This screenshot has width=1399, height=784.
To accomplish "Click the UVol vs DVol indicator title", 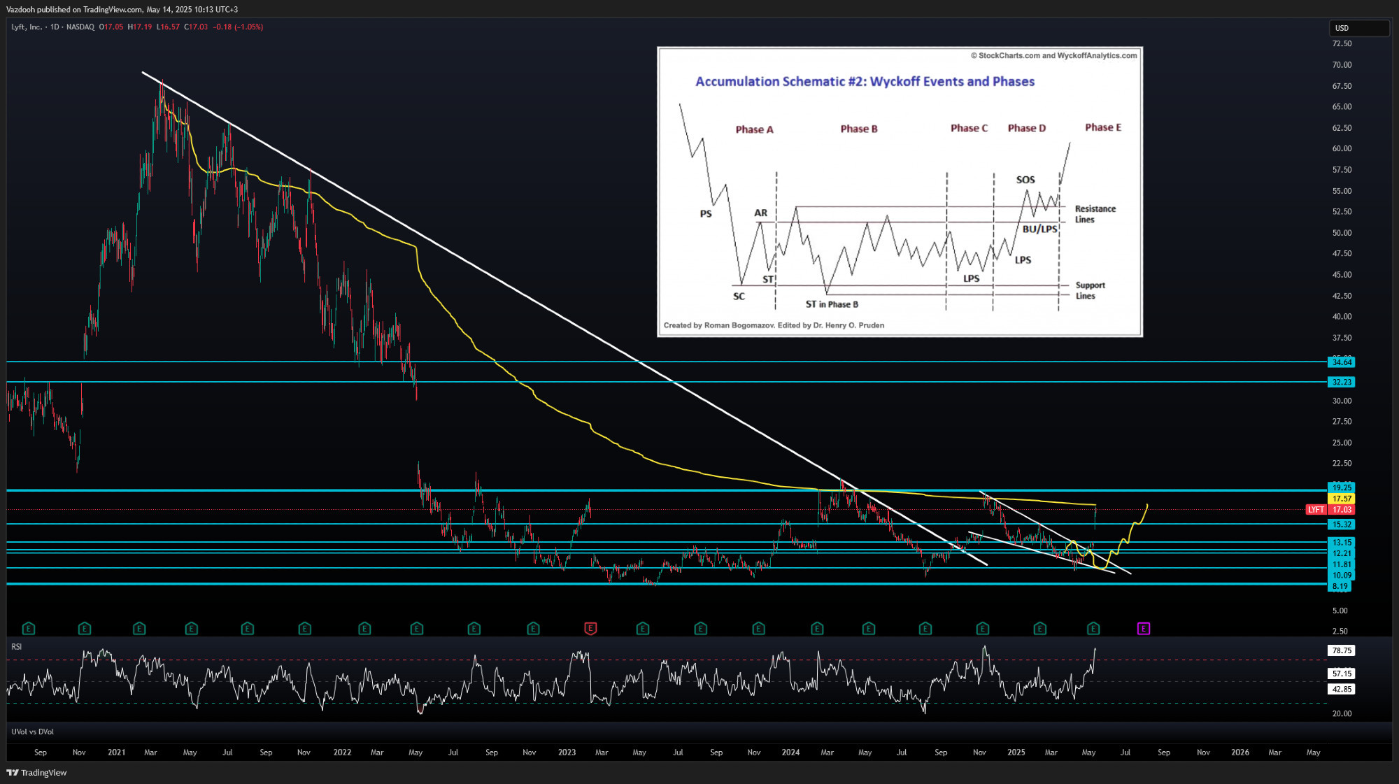I will (x=32, y=732).
